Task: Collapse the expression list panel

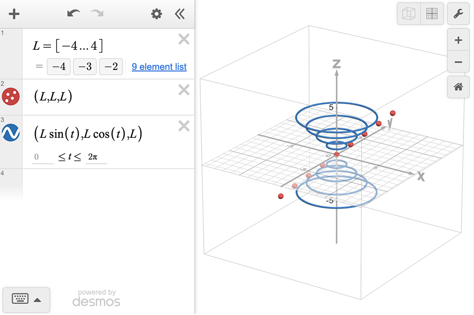Action: click(x=180, y=14)
